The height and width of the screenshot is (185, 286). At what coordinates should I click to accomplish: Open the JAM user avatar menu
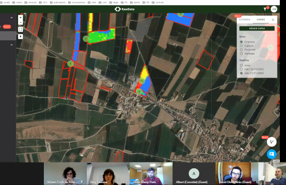[x=274, y=9]
